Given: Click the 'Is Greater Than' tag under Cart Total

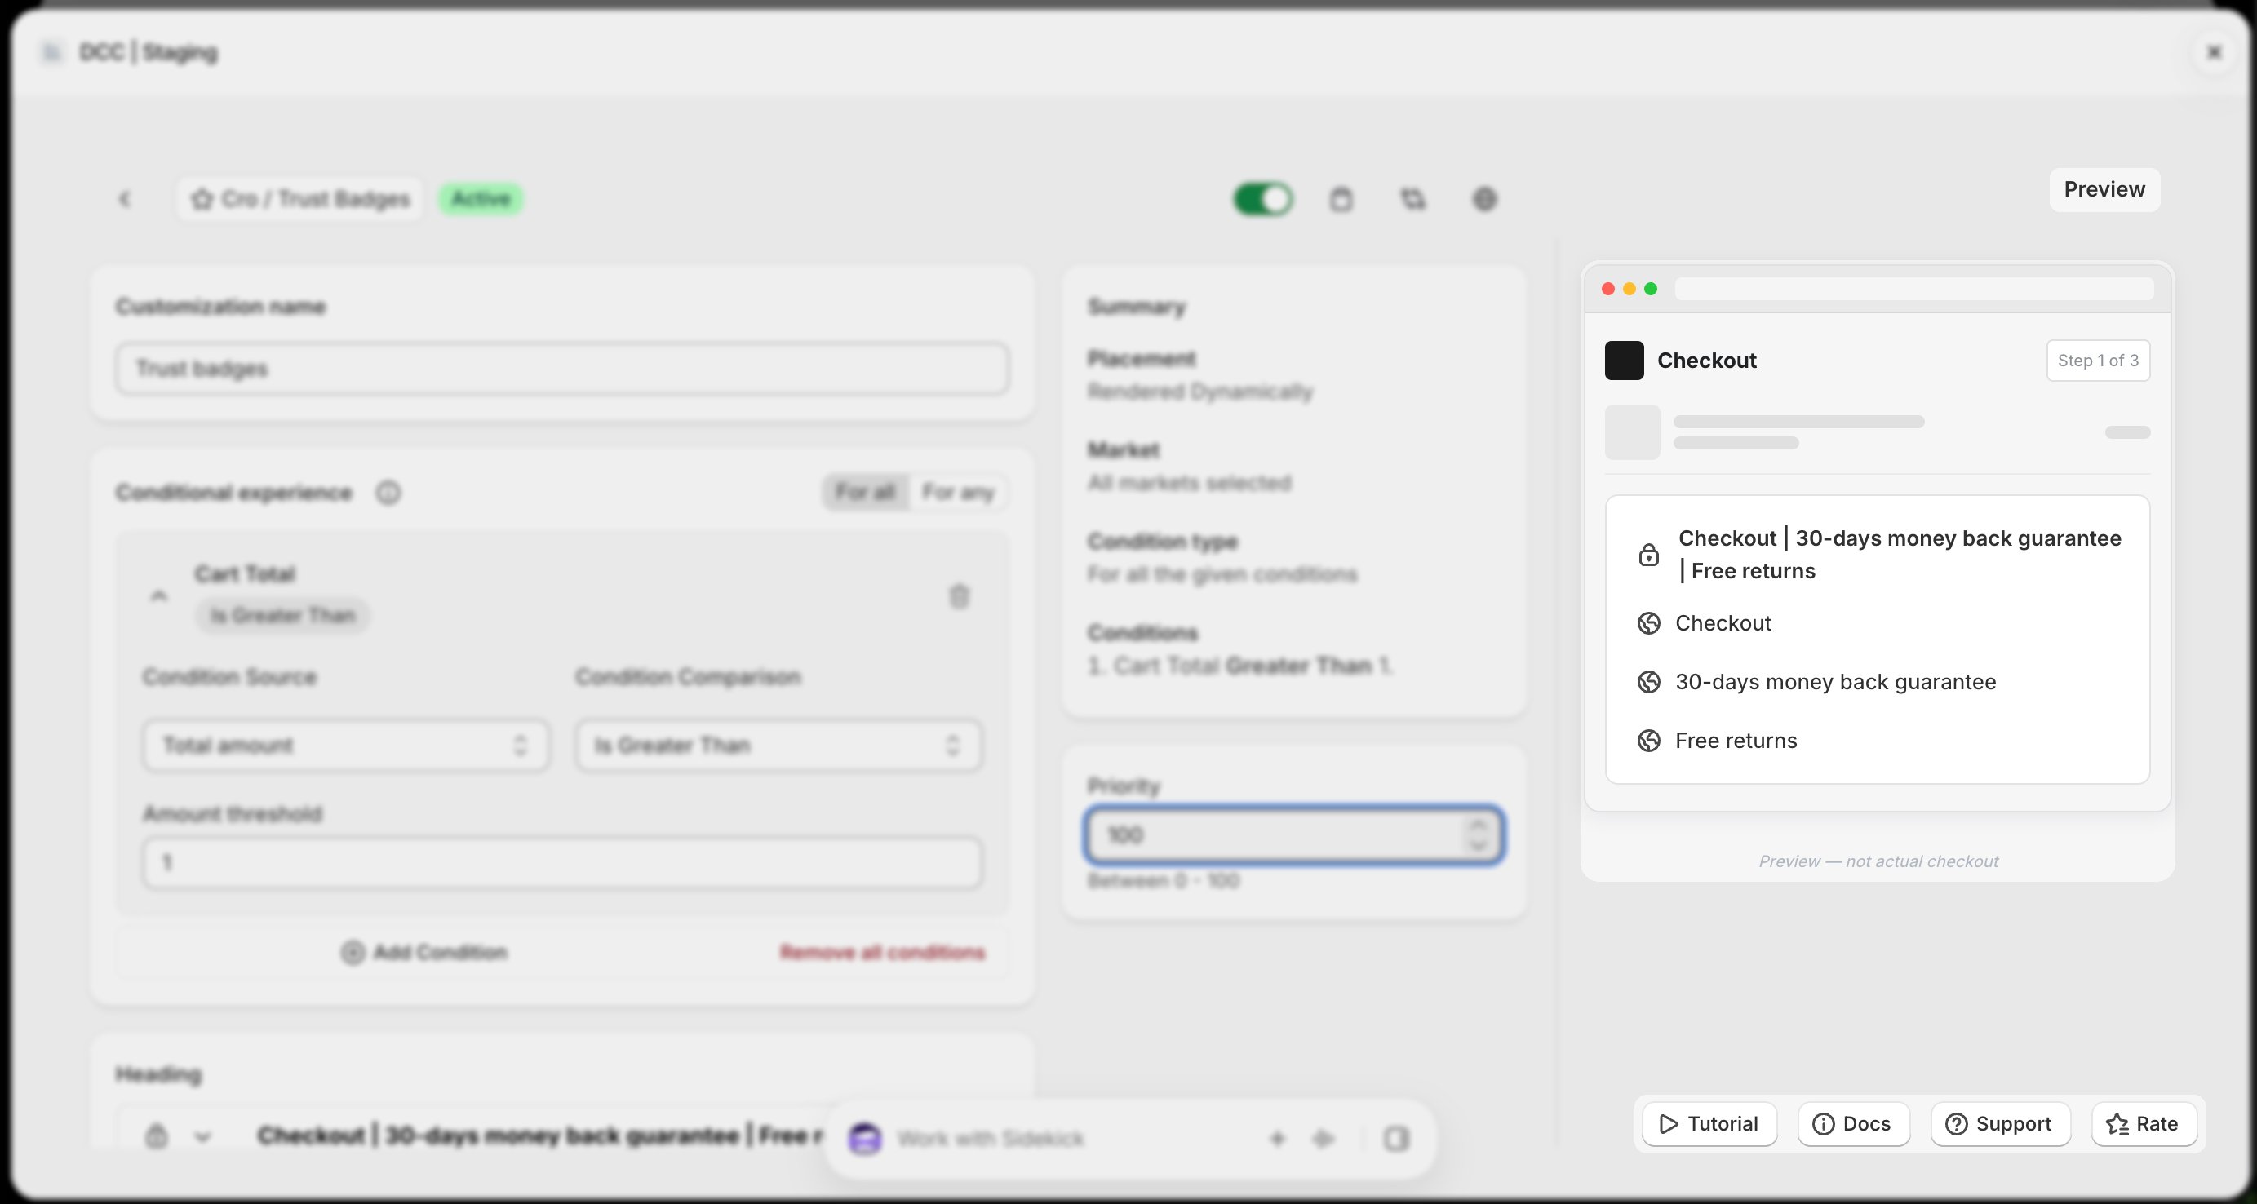Looking at the screenshot, I should (x=282, y=615).
